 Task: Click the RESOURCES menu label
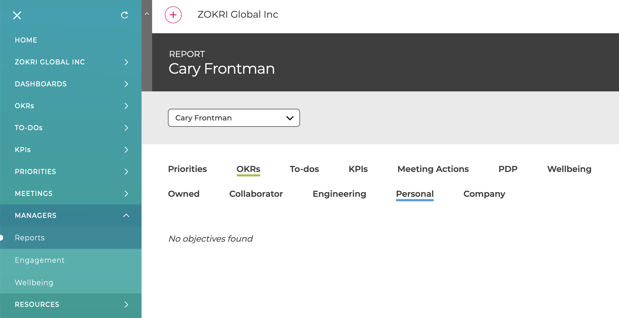(37, 305)
